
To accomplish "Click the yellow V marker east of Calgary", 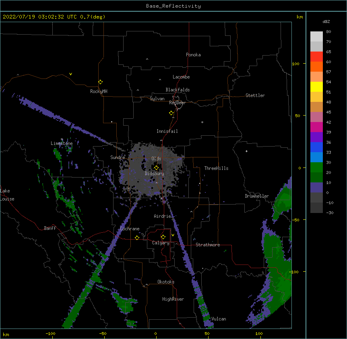I will [173, 235].
